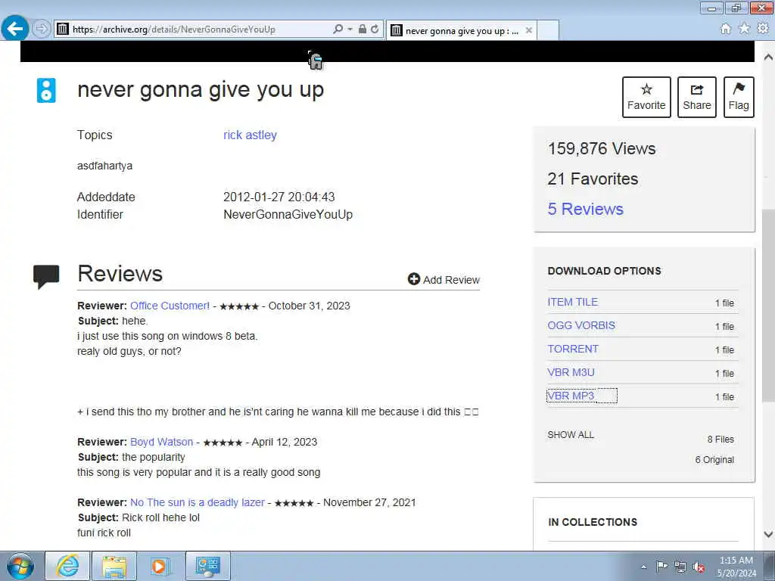Open 'No The sun is a deadly lazer' profile
Screen dimensions: 775x581
pyautogui.click(x=198, y=502)
